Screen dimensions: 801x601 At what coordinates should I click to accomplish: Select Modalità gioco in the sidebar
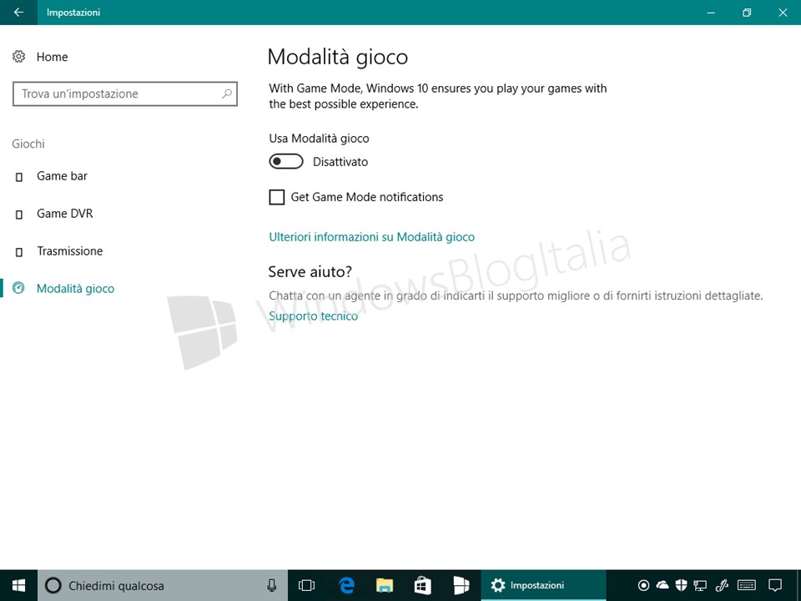click(76, 289)
